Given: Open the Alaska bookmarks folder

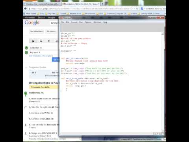Looking at the screenshot, I should [133, 13].
